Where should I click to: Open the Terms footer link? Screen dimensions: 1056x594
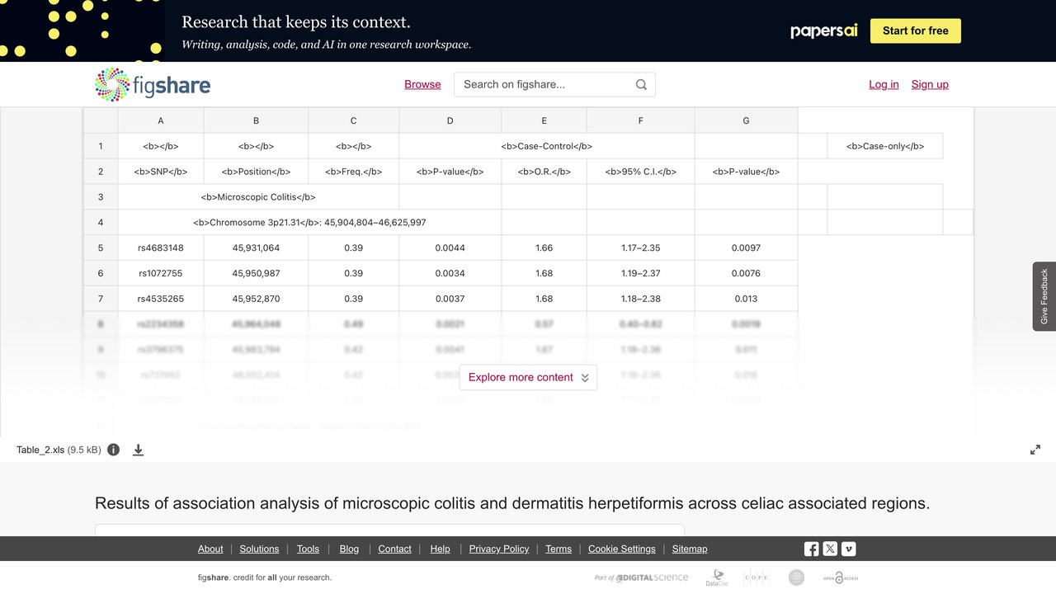click(559, 549)
